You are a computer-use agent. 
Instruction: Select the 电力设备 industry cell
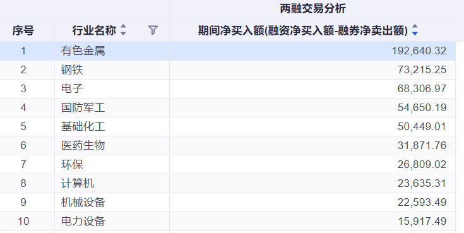point(112,222)
